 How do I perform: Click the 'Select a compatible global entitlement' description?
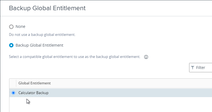(75, 57)
